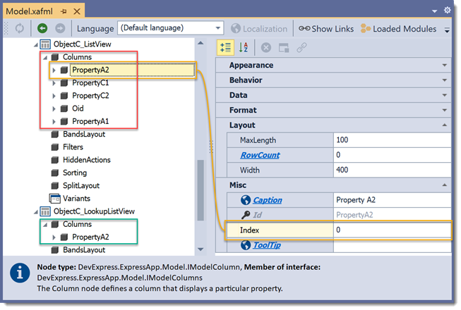The height and width of the screenshot is (310, 461).
Task: Edit the RowCount value field
Action: point(393,155)
